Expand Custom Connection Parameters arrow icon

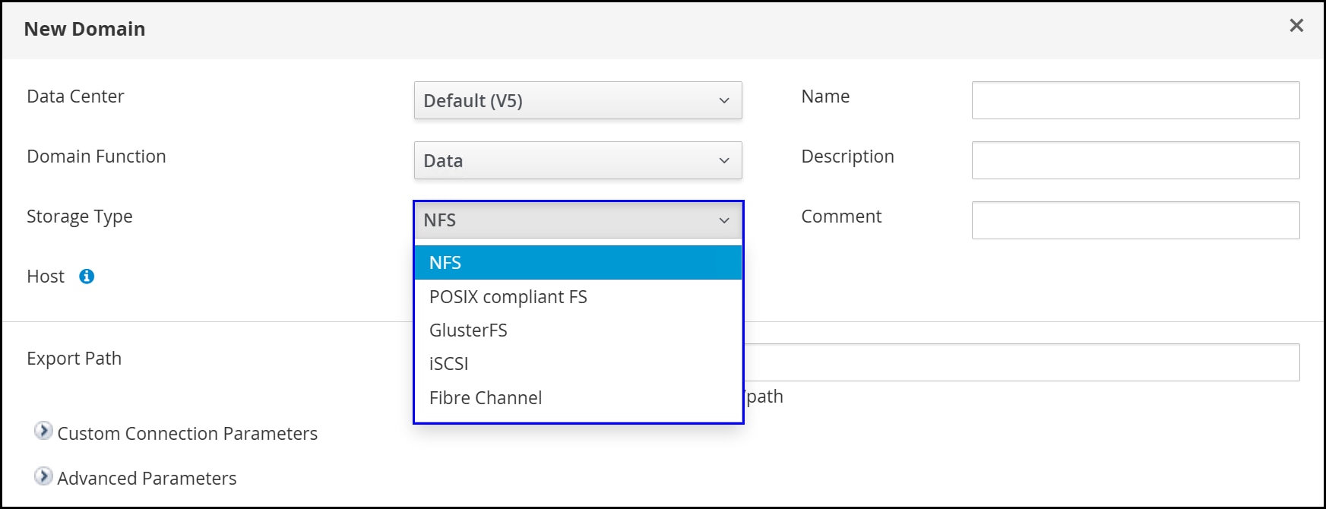44,432
